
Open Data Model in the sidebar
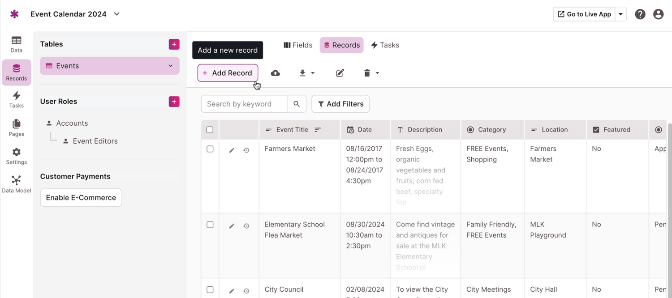(17, 184)
